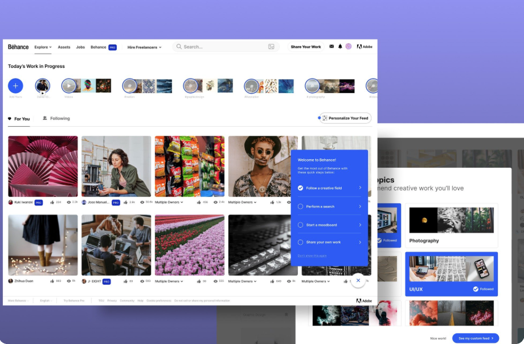This screenshot has height=344, width=524.
Task: Toggle the UI/UX Followed checkmark in topics window
Action: pos(476,289)
